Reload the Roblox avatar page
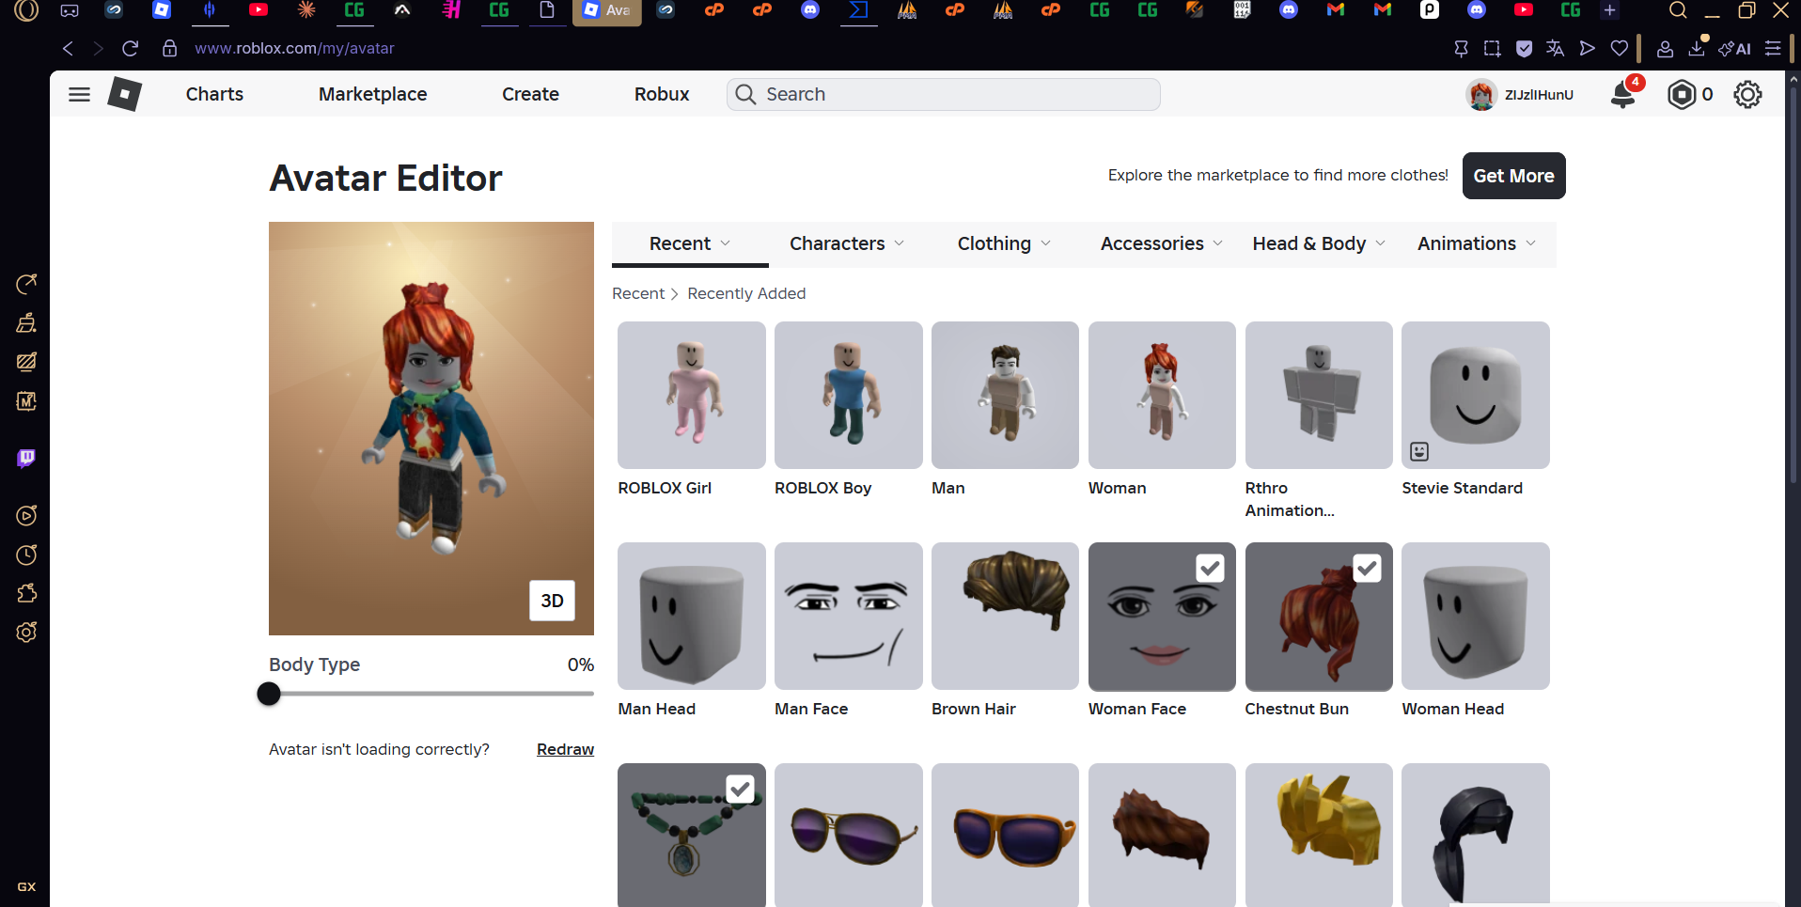Screen dimensions: 1801x907 coord(131,48)
